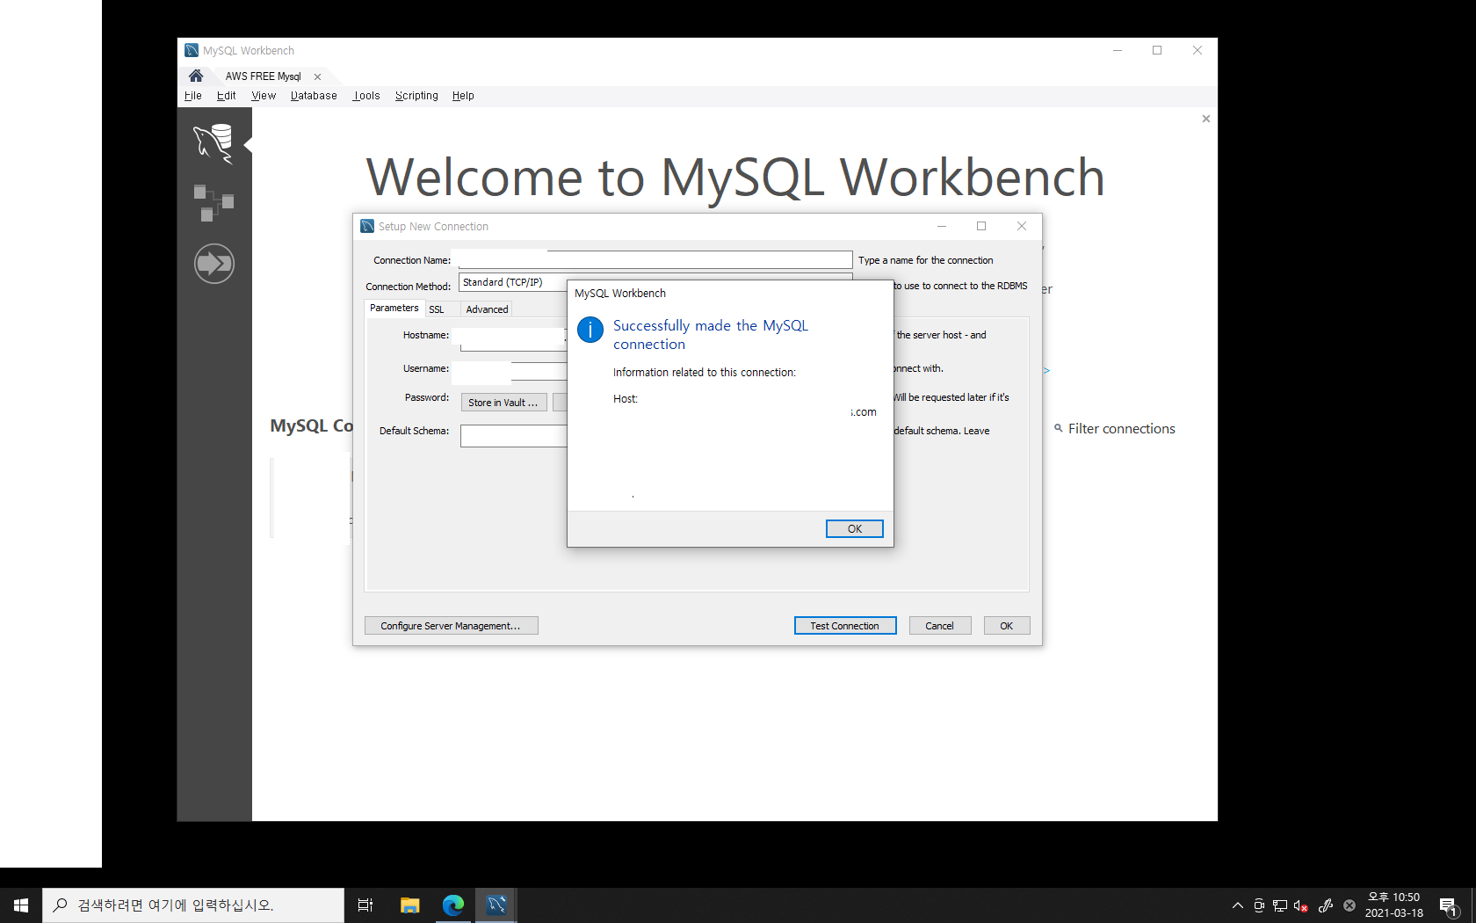The image size is (1476, 923).
Task: Click the taskbar clock showing 10:50
Action: 1394,905
